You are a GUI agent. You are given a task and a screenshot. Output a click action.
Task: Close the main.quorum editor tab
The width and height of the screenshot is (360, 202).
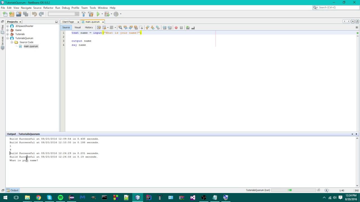[103, 22]
